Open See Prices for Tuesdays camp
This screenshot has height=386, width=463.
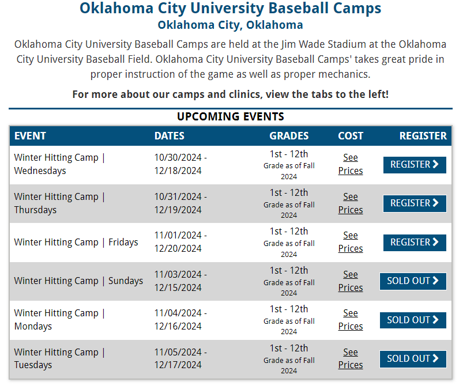click(351, 358)
